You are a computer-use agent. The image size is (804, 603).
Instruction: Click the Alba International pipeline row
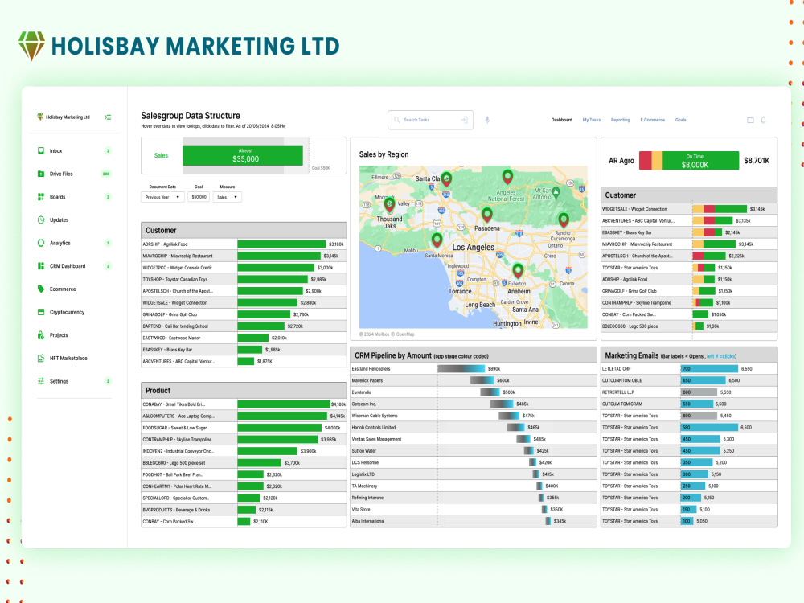474,521
